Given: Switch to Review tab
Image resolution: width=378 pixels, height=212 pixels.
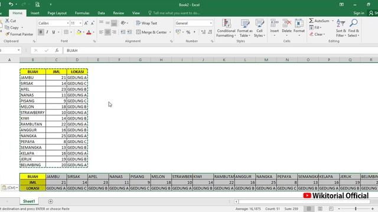Looking at the screenshot, I should pyautogui.click(x=118, y=13).
